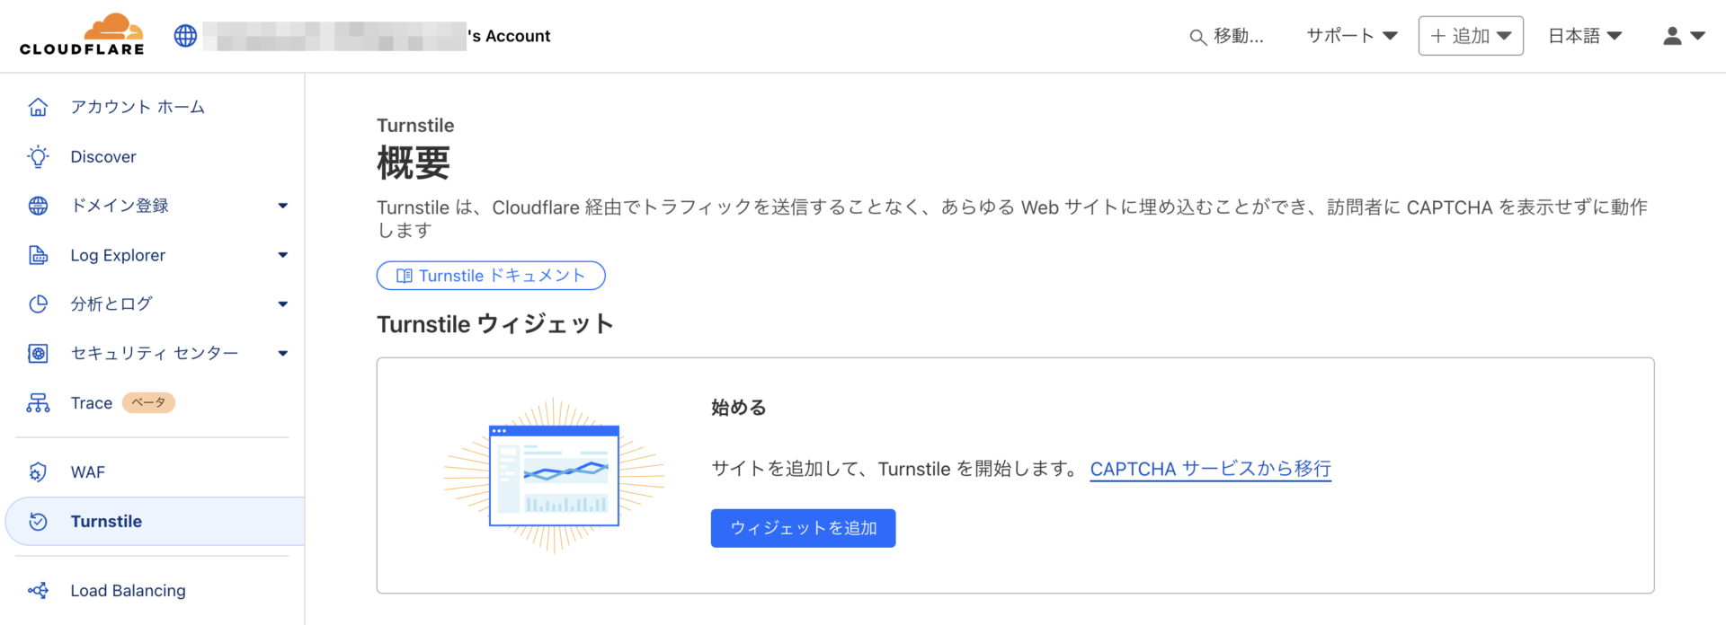Expand the Log Explorer submenu arrow
The image size is (1726, 625).
[283, 256]
